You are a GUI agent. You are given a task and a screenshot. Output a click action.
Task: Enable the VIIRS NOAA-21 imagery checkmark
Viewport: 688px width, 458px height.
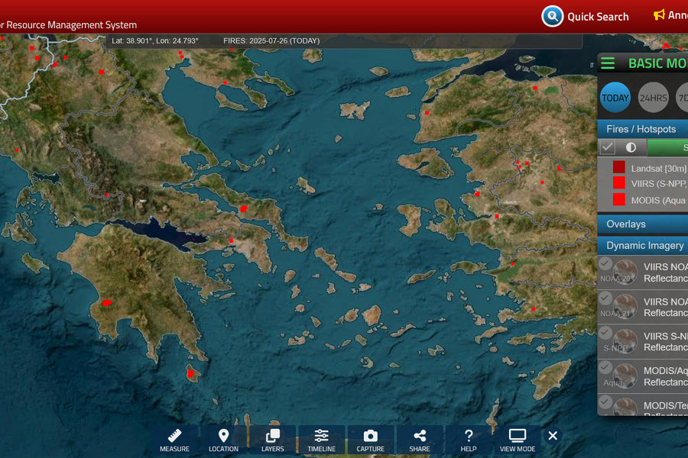coord(605,298)
